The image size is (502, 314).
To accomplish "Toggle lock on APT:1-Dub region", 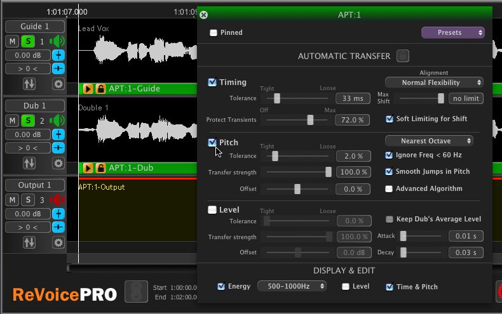I will pos(100,168).
